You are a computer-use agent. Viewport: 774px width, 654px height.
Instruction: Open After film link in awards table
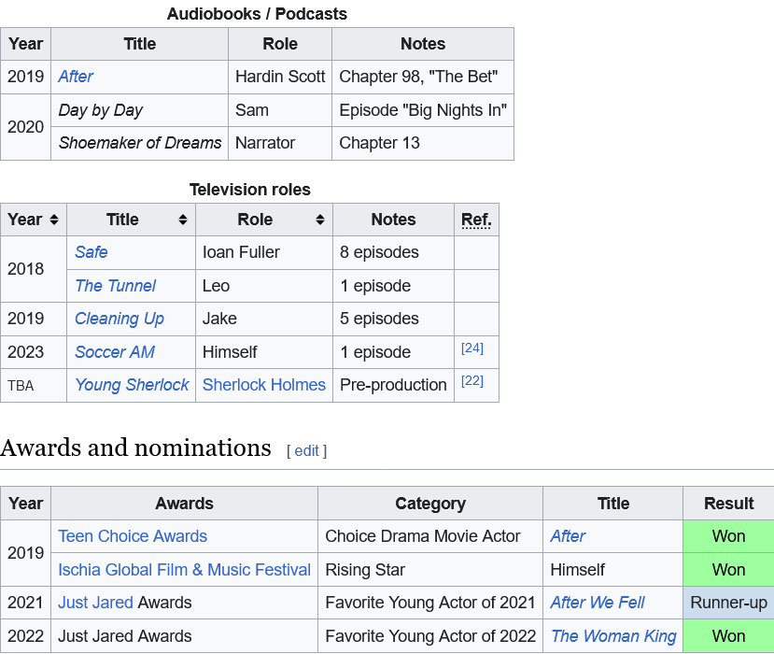click(568, 536)
